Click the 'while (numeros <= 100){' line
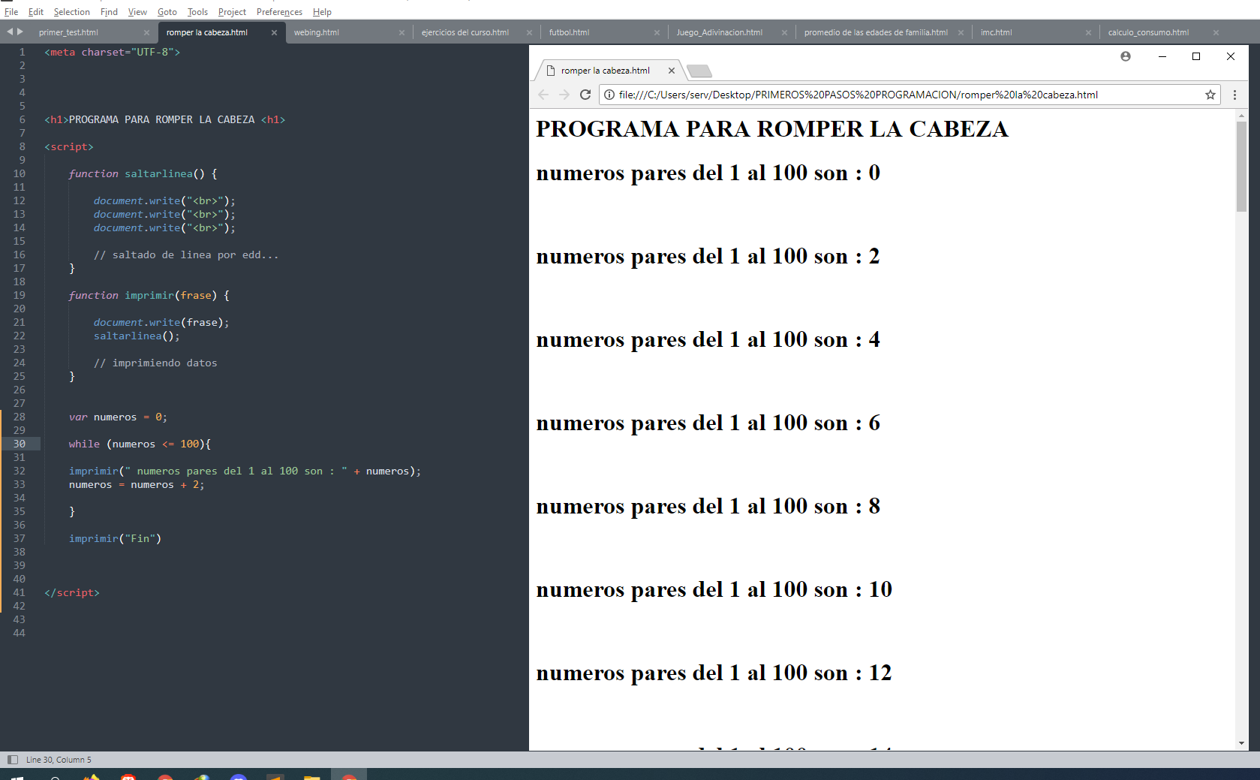Screen dimensions: 1260x780 click(x=140, y=444)
